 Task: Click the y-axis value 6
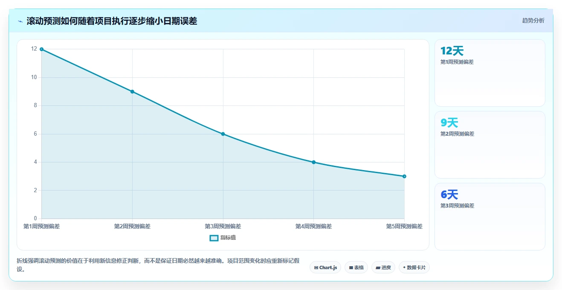(35, 134)
